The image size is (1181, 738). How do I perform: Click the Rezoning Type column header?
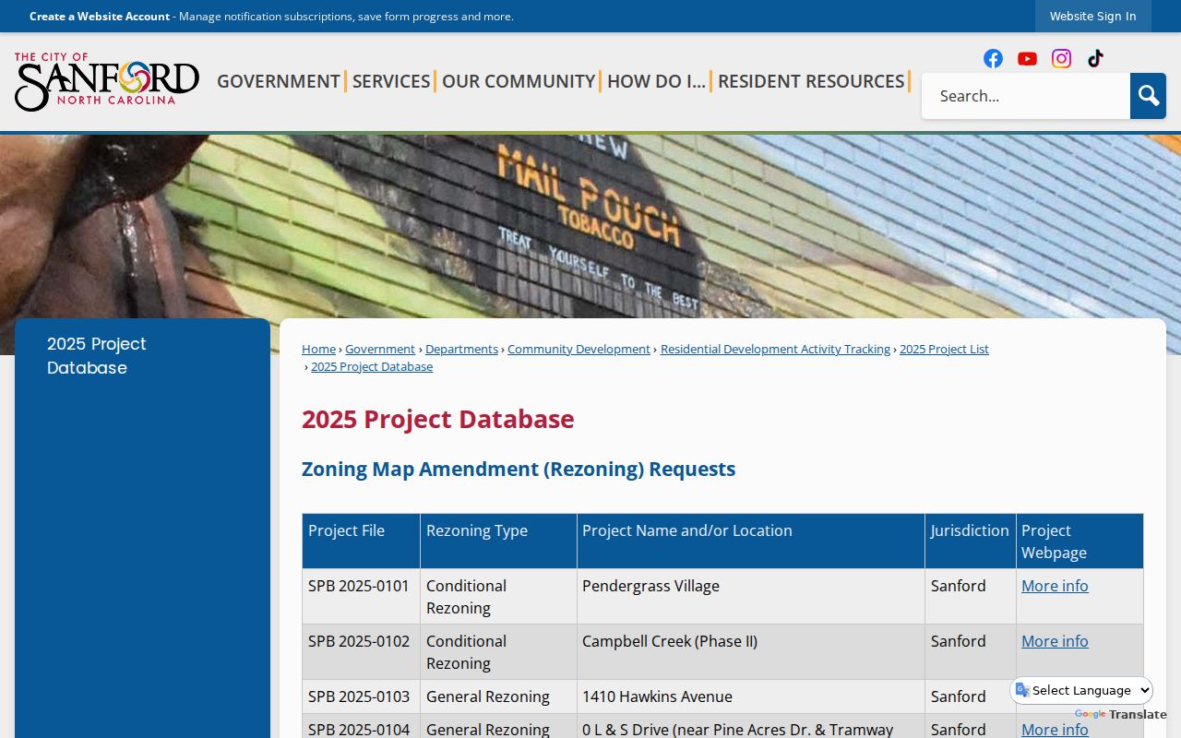pos(498,542)
